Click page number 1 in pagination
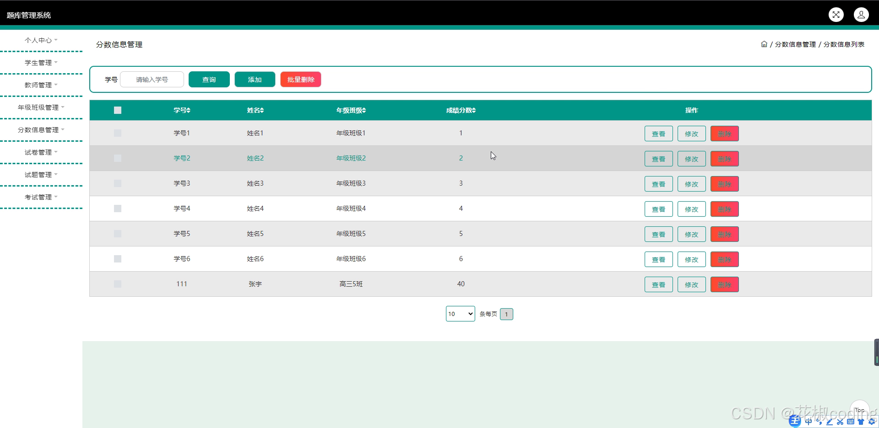The image size is (879, 428). (506, 314)
